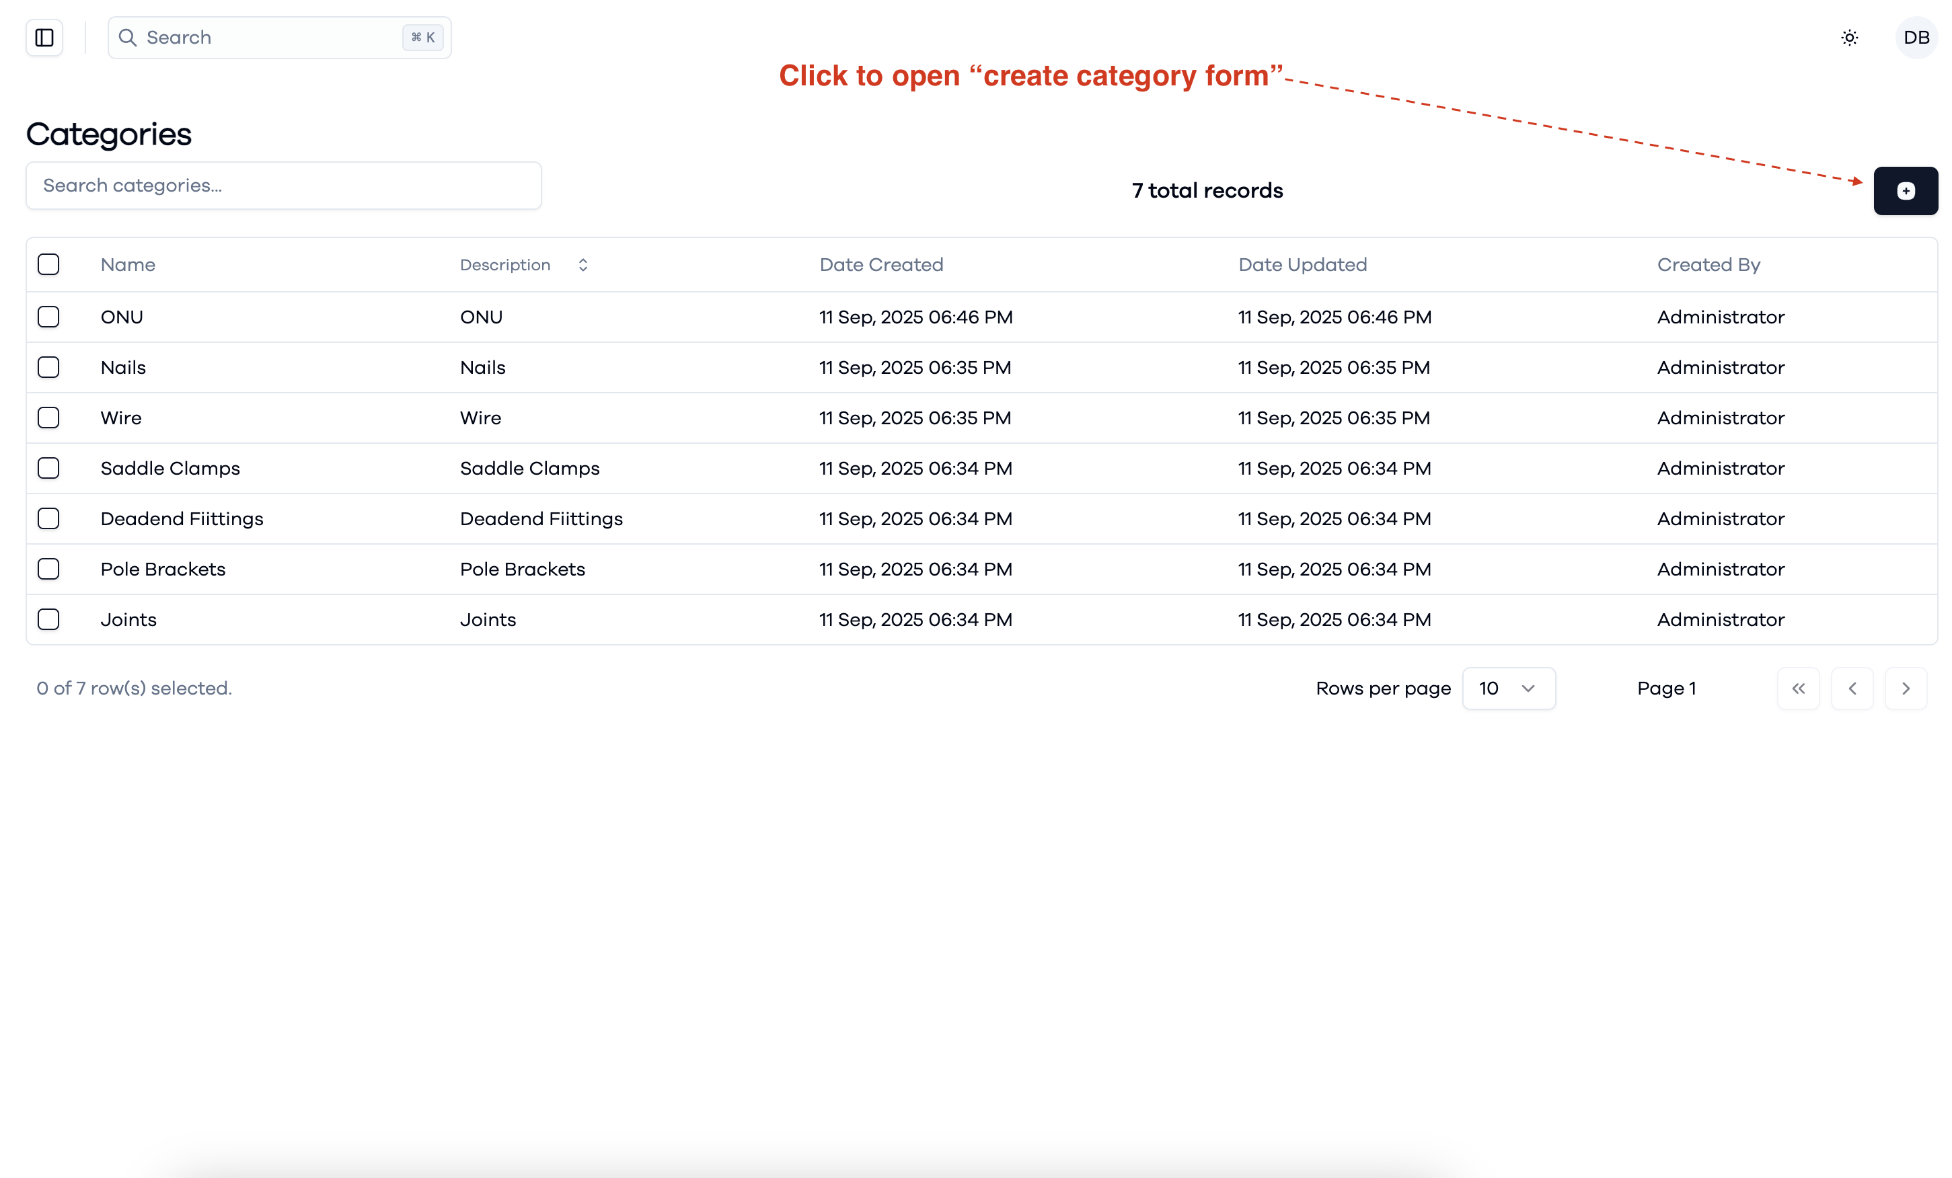Click the Nails category name
The height and width of the screenshot is (1178, 1952).
pos(123,367)
